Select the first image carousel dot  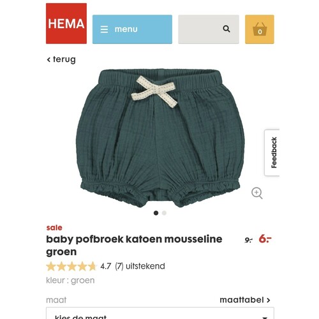156,213
